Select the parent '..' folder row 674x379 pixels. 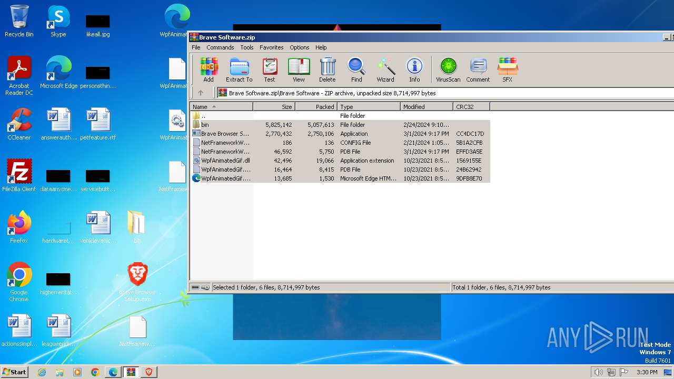(x=340, y=115)
